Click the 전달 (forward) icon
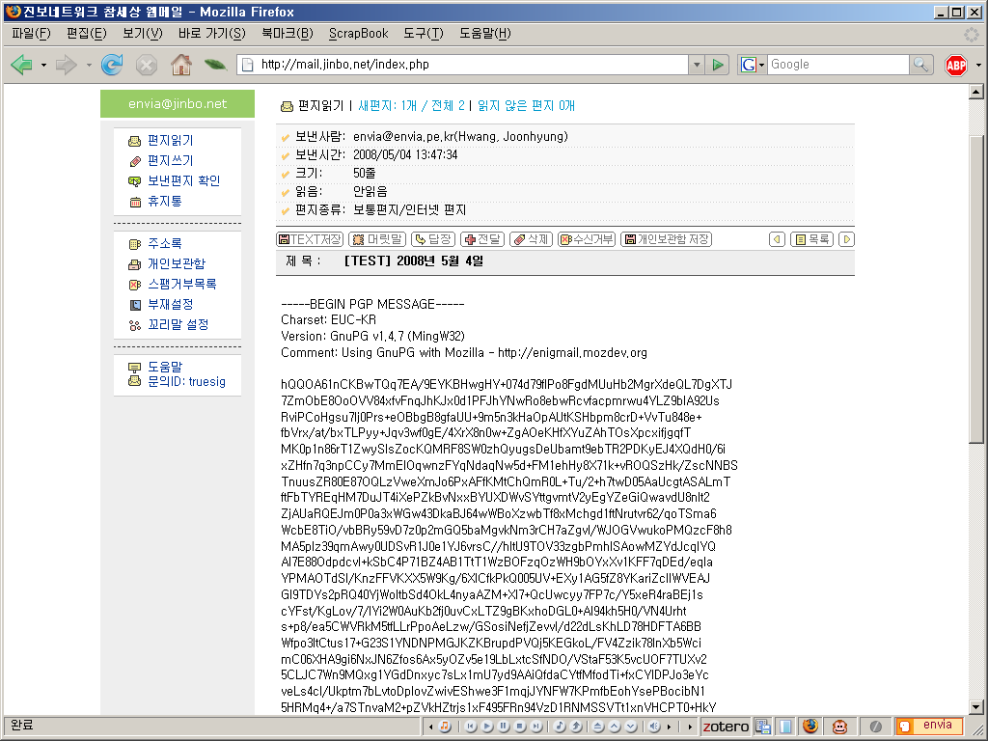The image size is (988, 741). [482, 239]
